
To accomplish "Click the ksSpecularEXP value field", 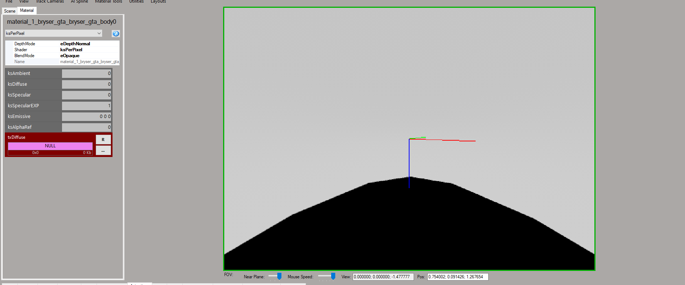I will tap(87, 106).
